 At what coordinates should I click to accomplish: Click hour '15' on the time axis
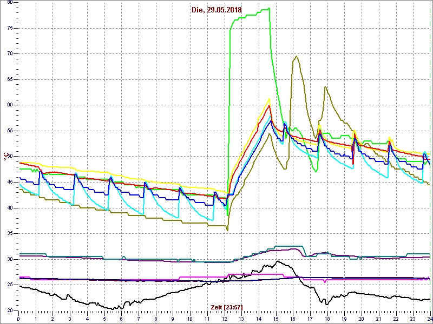click(x=276, y=319)
